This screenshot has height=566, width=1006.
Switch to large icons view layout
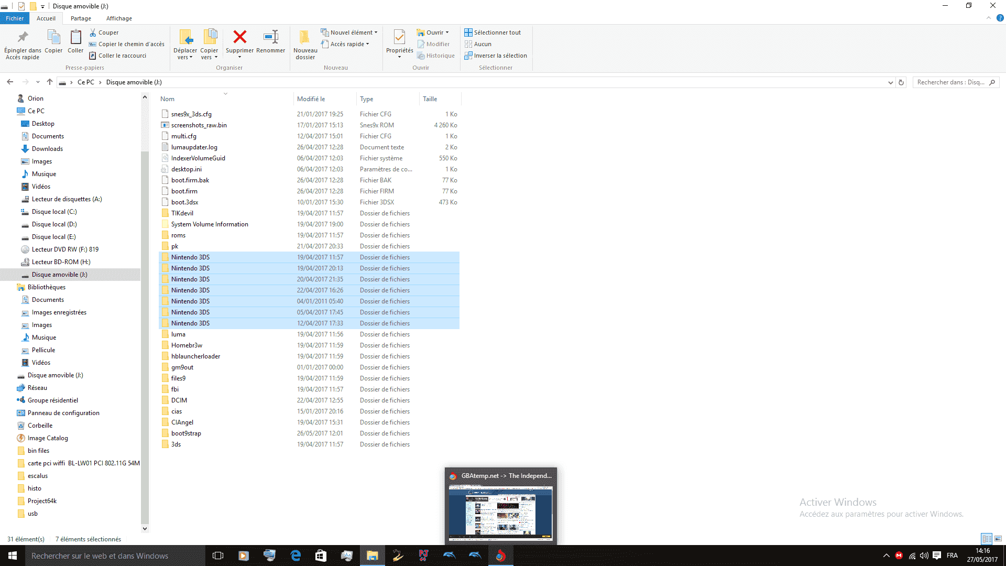[x=998, y=539]
